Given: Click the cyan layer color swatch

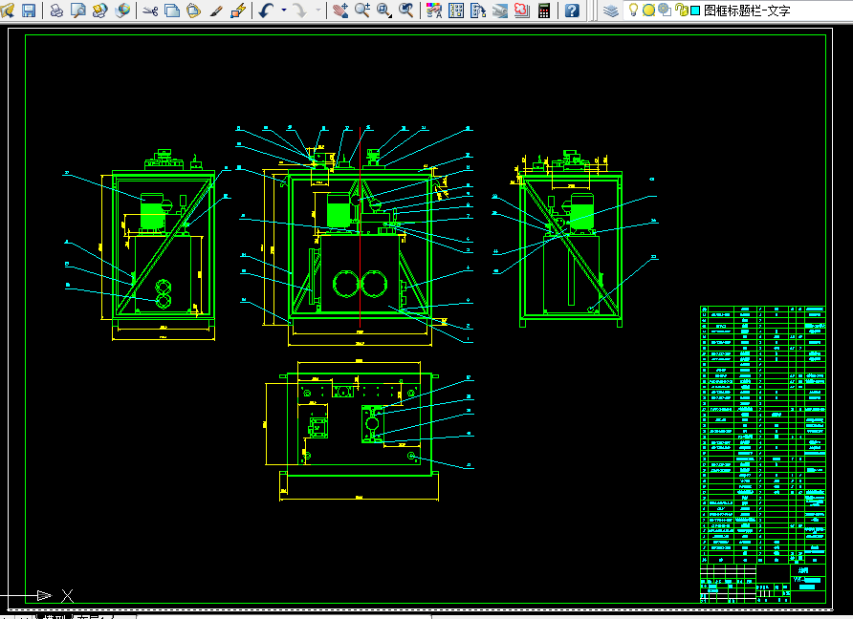Looking at the screenshot, I should (695, 11).
